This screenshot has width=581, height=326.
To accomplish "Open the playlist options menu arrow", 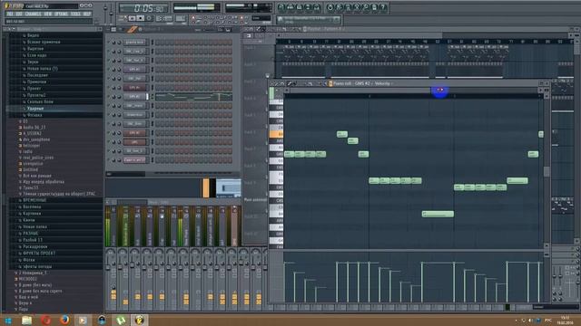I will click(246, 29).
